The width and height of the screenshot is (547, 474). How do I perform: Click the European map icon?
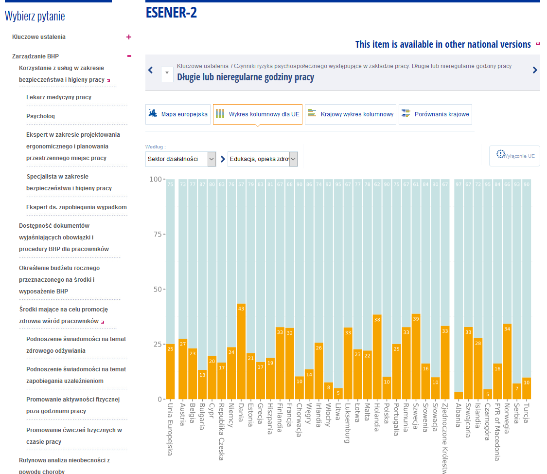(153, 113)
